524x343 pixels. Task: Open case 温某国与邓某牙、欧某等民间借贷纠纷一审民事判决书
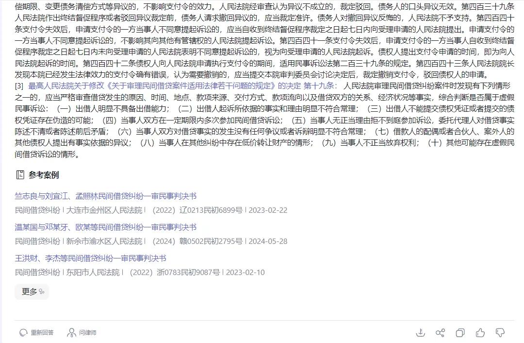(x=105, y=227)
